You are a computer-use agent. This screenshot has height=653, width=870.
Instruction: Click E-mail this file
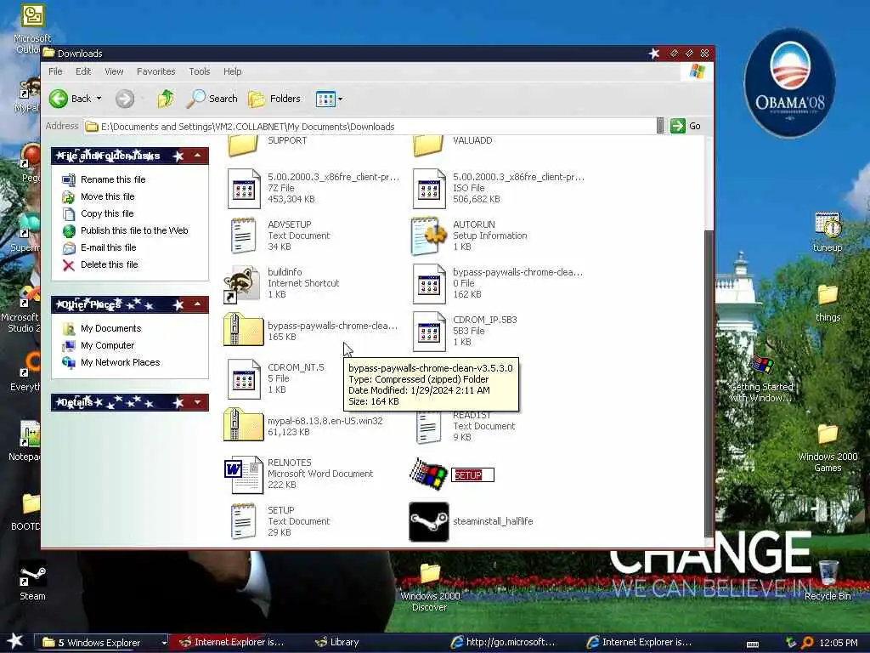108,247
